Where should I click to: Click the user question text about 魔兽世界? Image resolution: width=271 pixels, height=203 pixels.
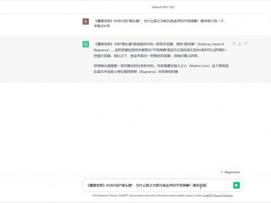159,24
